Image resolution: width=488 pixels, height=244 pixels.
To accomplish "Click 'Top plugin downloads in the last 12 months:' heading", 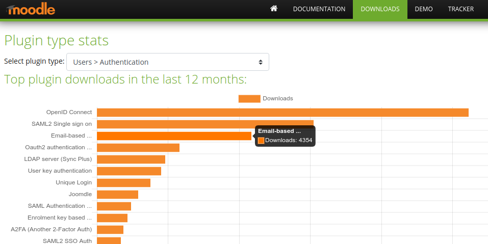I will pos(125,79).
